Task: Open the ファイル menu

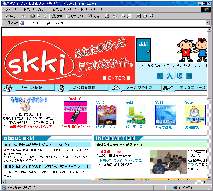Action: (x=12, y=9)
